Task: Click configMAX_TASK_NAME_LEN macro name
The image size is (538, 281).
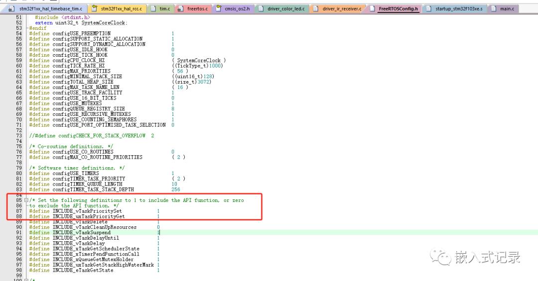Action: pyautogui.click(x=86, y=88)
